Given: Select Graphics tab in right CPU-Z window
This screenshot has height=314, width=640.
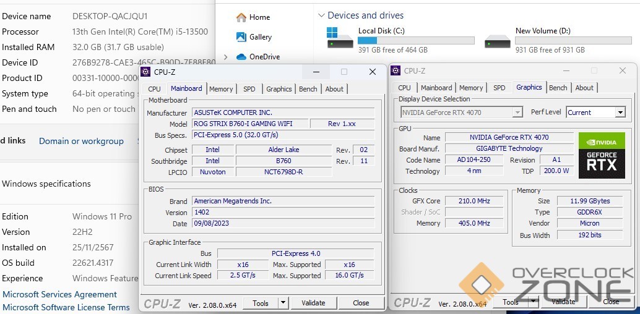Looking at the screenshot, I should pos(529,87).
